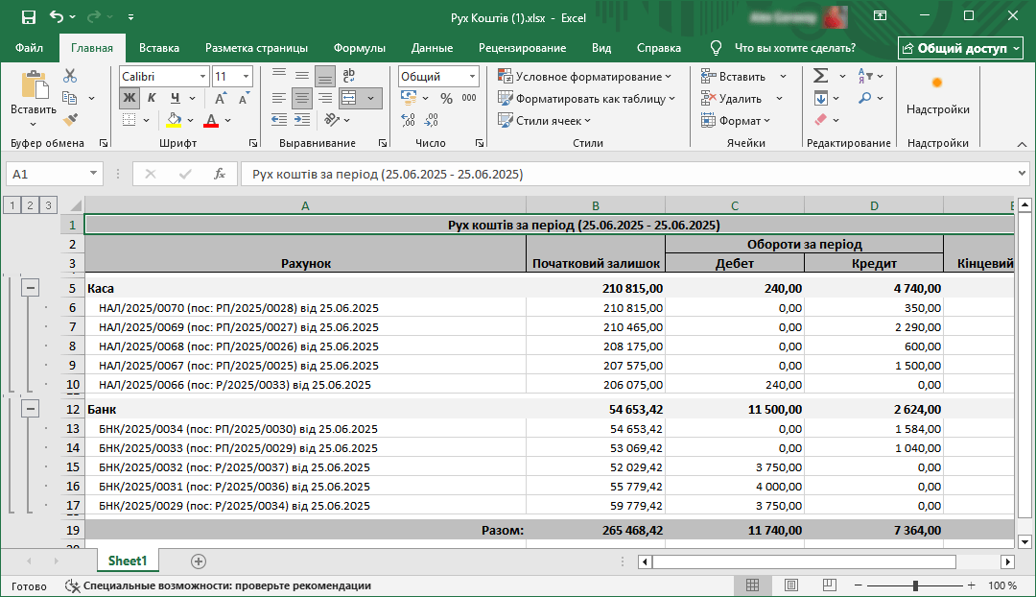Image resolution: width=1036 pixels, height=597 pixels.
Task: Open the font size dropdown showing 11
Action: pos(246,77)
